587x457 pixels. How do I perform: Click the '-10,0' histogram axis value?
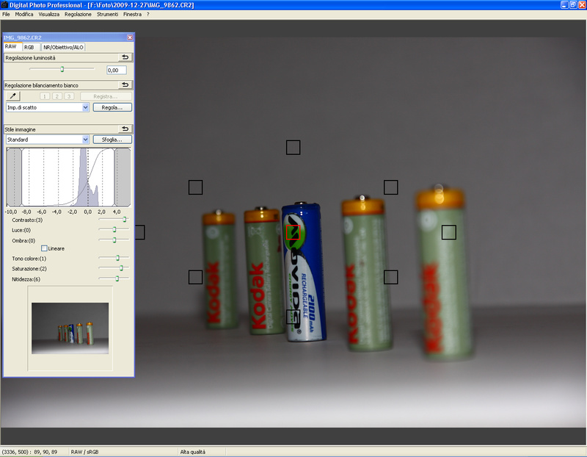point(10,212)
